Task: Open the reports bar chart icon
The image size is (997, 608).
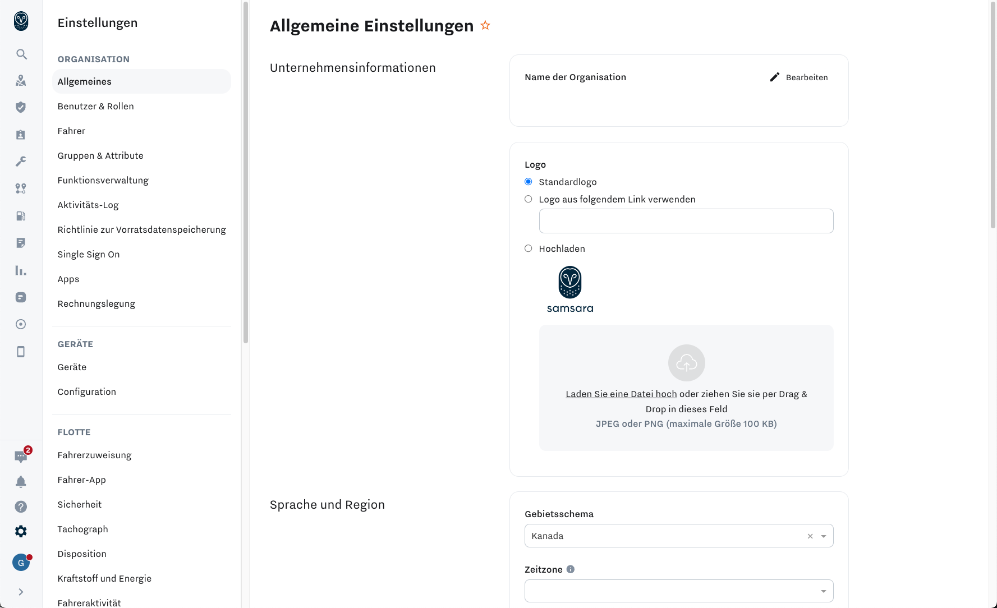Action: (x=21, y=270)
